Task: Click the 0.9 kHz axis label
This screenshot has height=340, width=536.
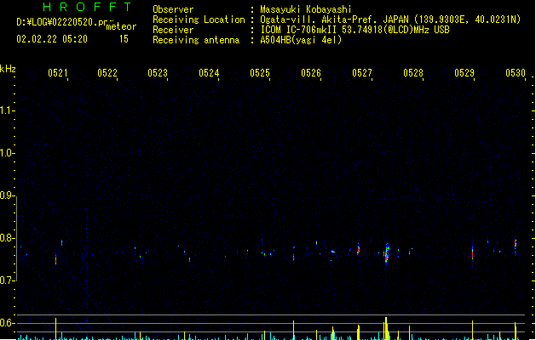Action: tap(8, 195)
